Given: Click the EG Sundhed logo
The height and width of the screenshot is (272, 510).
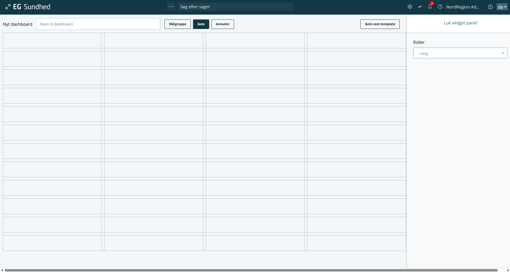Looking at the screenshot, I should pos(28,7).
